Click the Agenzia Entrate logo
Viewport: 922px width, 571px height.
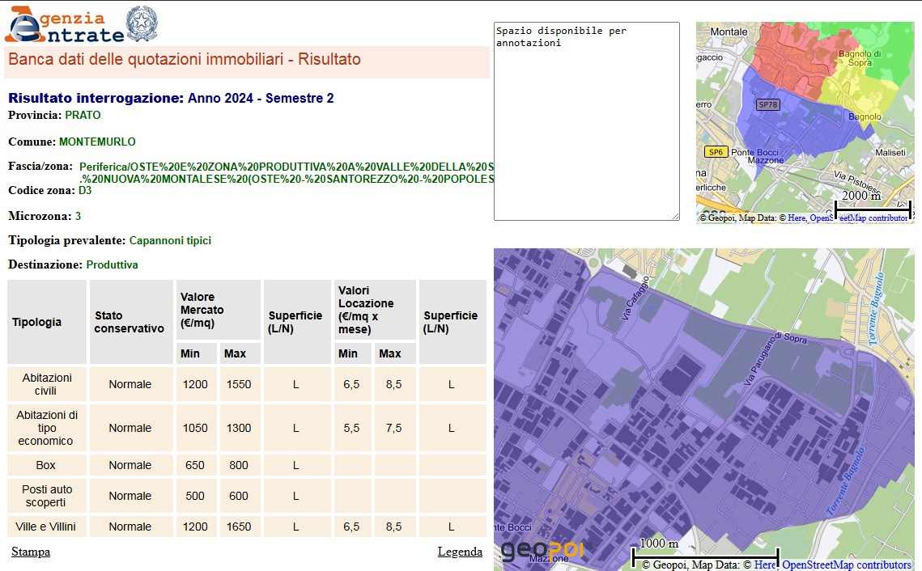pyautogui.click(x=65, y=26)
